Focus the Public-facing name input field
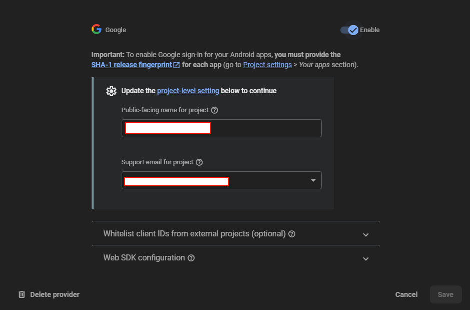The height and width of the screenshot is (310, 470). [x=265, y=128]
